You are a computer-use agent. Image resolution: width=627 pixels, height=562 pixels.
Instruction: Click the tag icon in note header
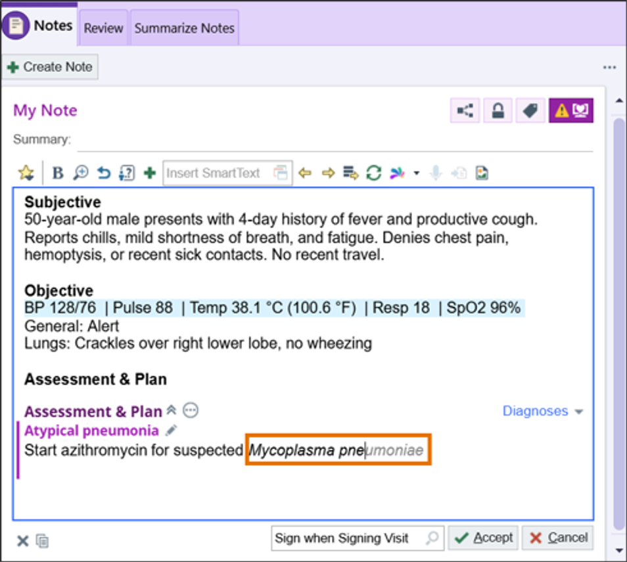(x=530, y=110)
